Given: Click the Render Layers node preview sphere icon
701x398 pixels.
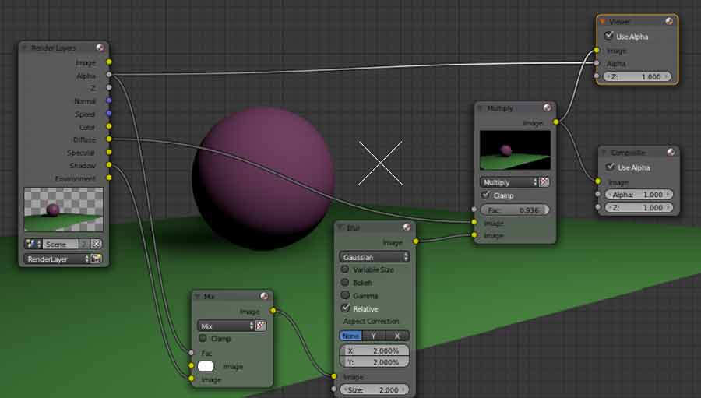Looking at the screenshot, I should click(100, 48).
